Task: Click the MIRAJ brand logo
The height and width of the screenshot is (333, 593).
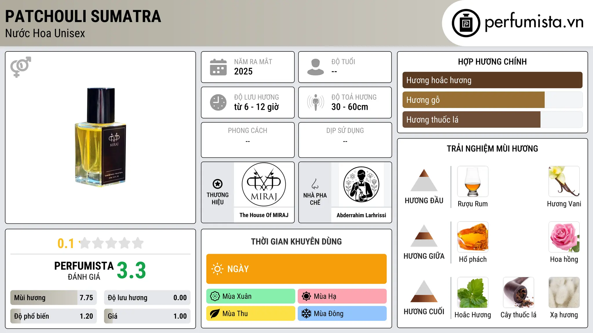Action: 264,184
